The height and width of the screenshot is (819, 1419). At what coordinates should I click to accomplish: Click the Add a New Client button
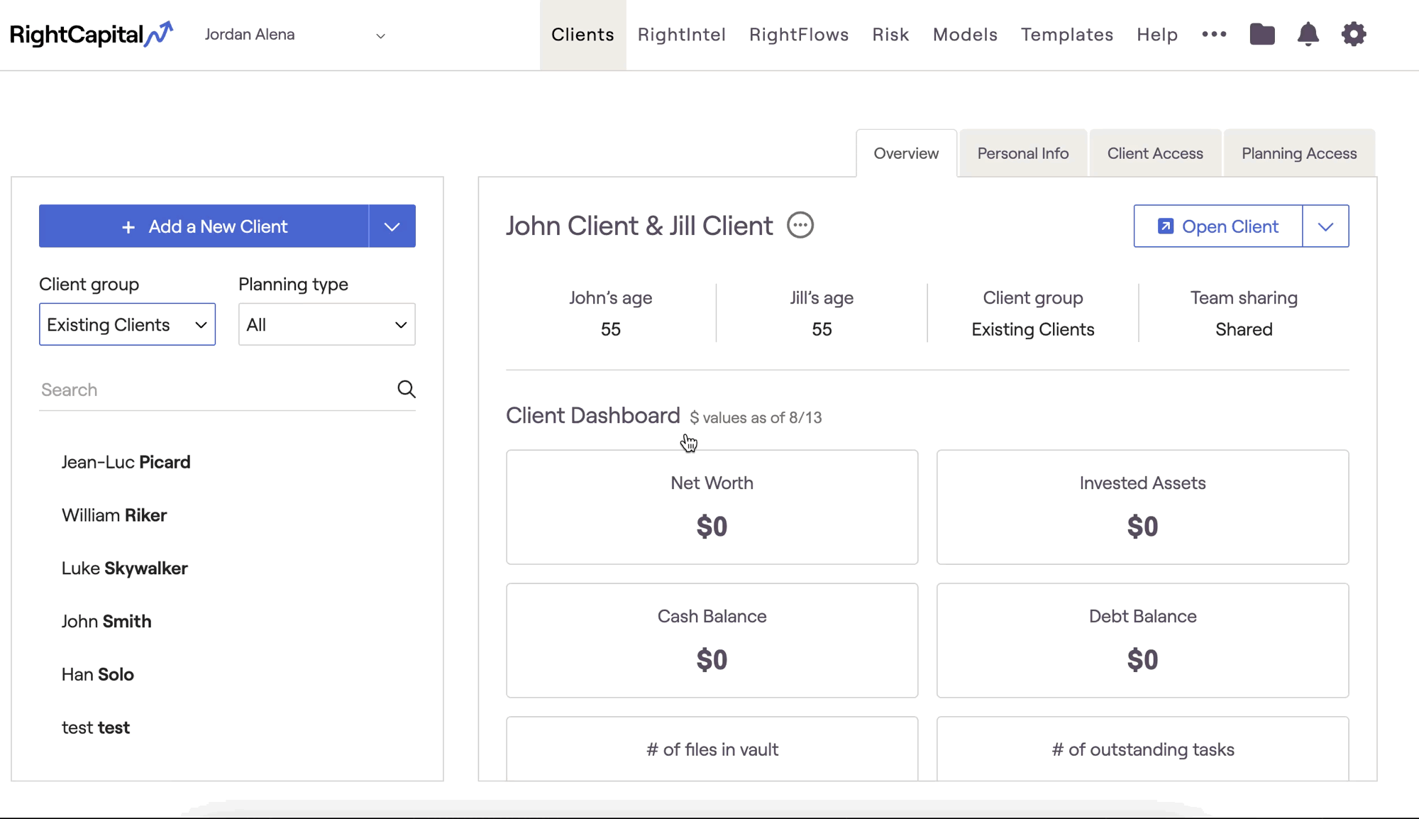(204, 226)
